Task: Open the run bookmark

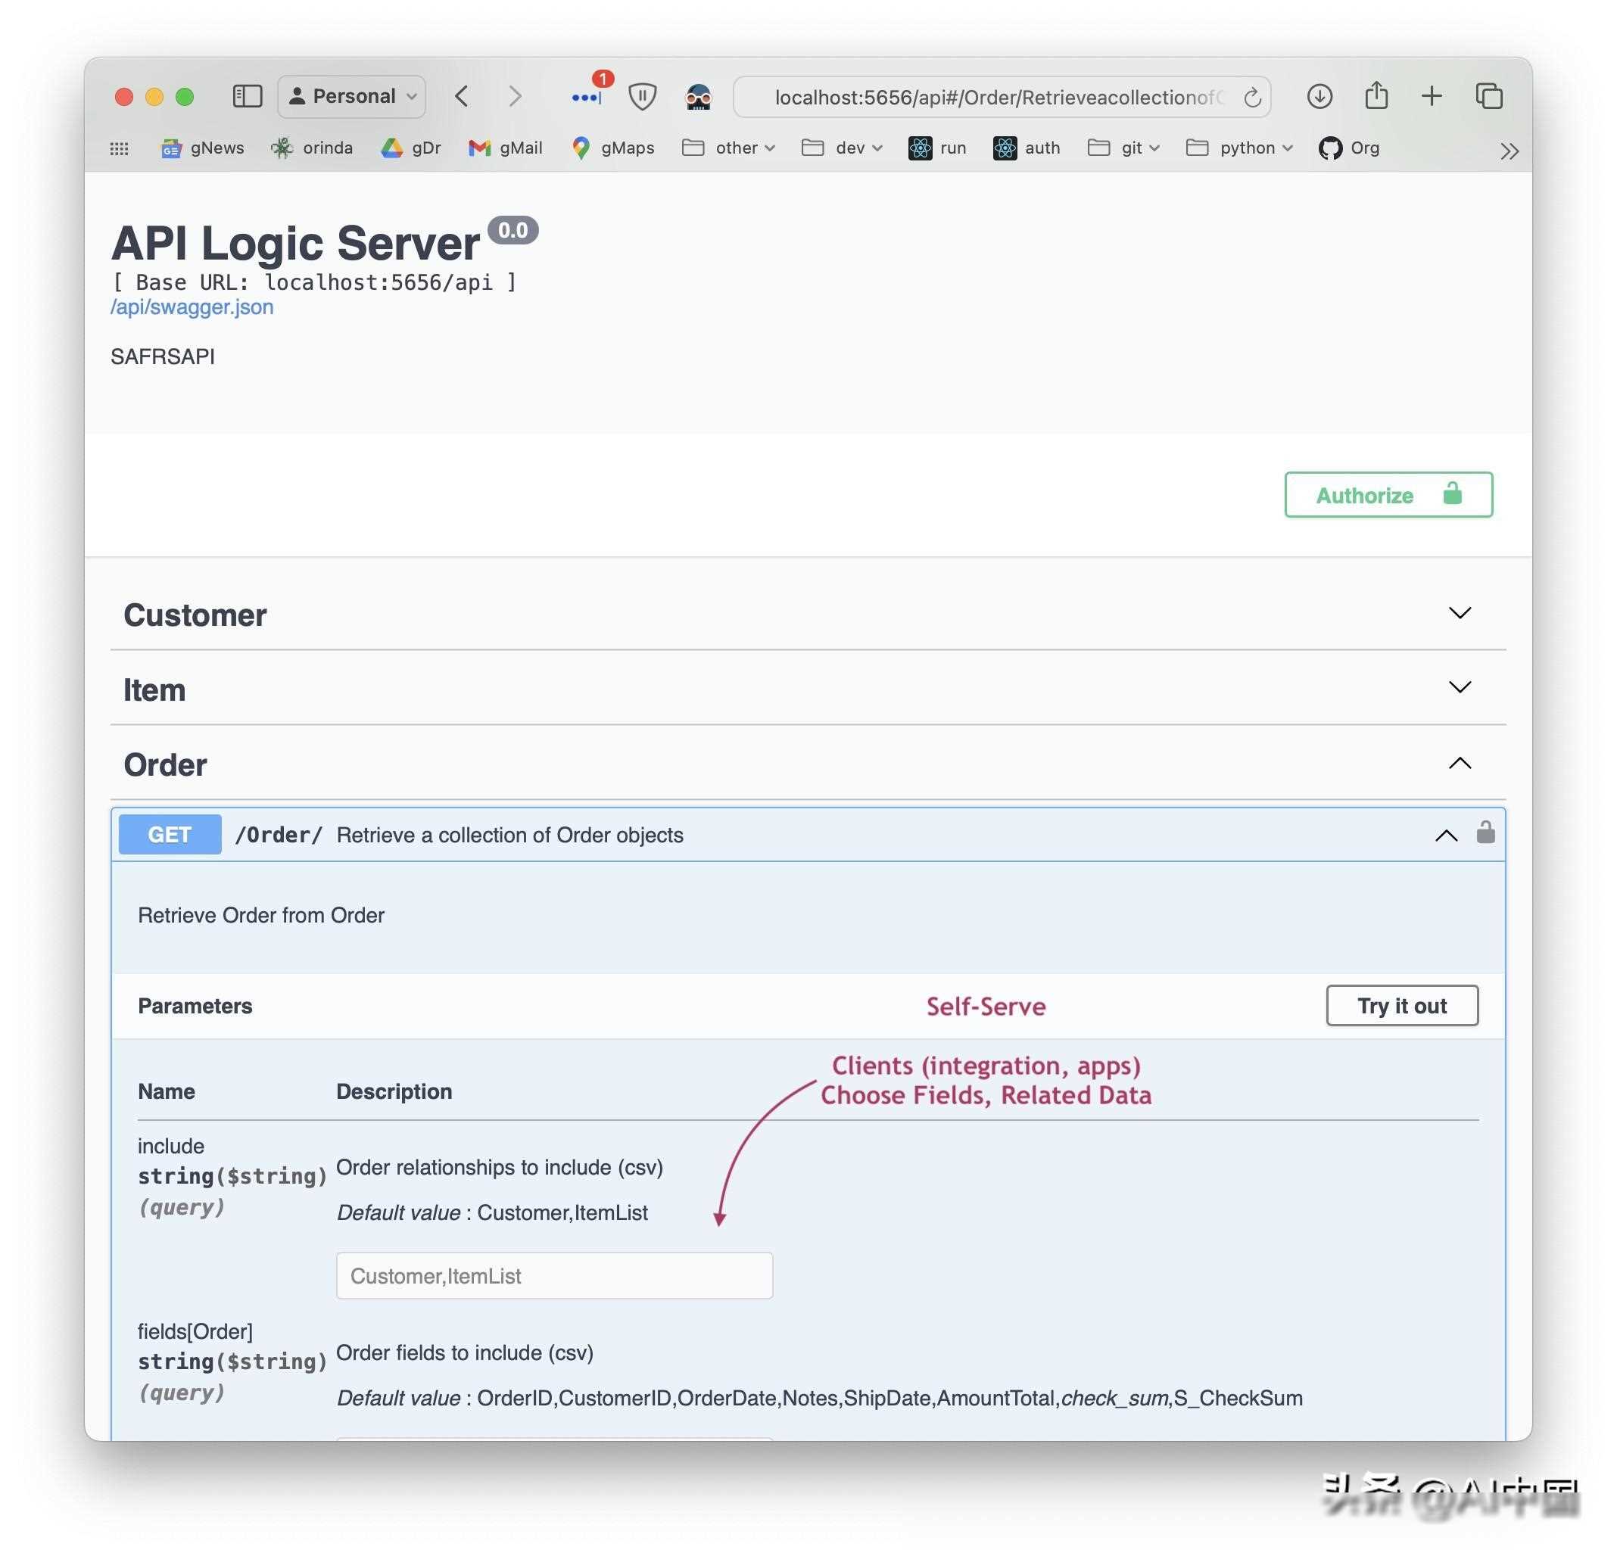Action: (937, 148)
